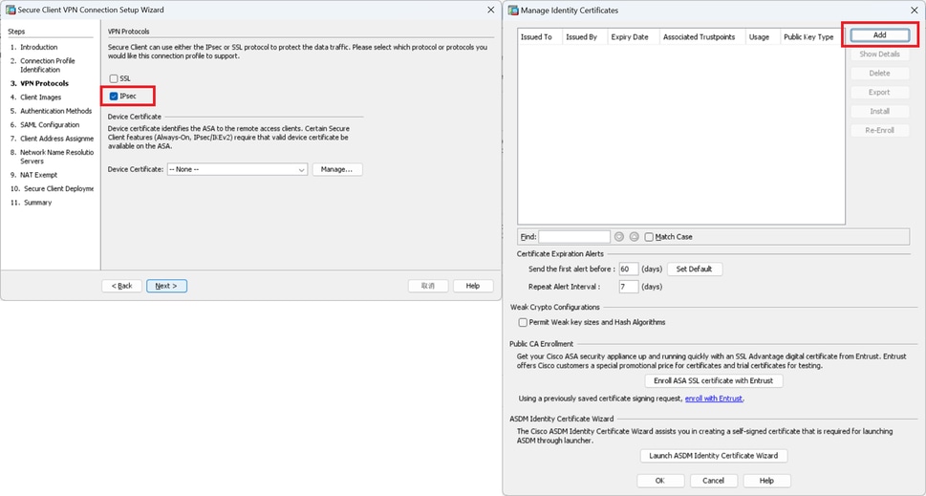Click Manage Identity Certificates title icon
This screenshot has height=496, width=926.
click(513, 11)
